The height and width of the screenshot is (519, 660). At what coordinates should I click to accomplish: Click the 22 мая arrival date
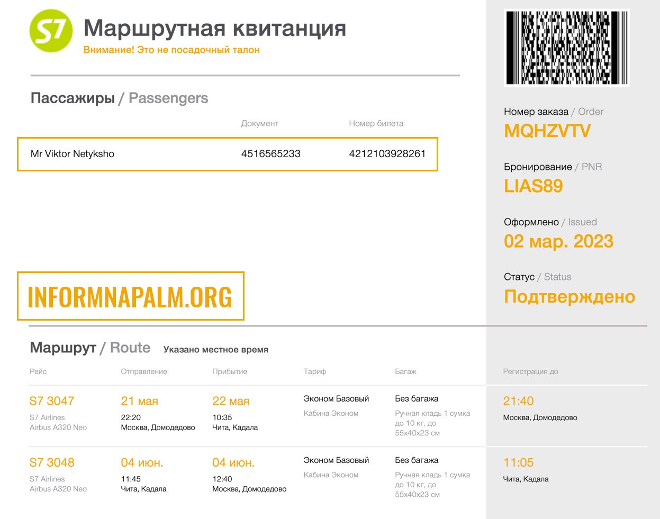(x=231, y=401)
